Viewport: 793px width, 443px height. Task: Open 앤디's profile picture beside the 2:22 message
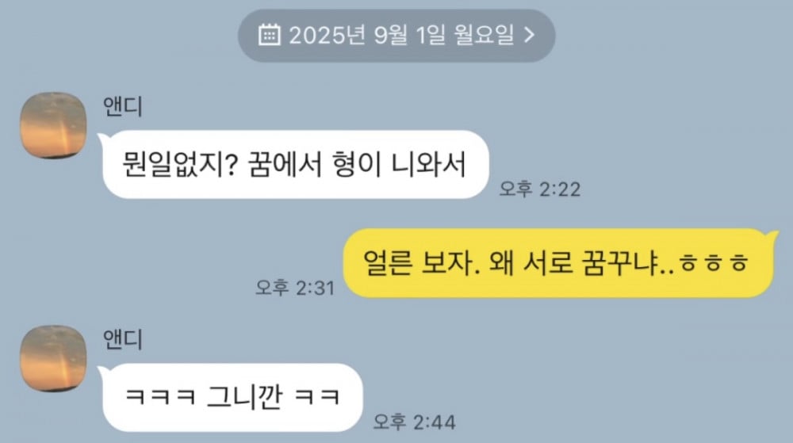53,125
